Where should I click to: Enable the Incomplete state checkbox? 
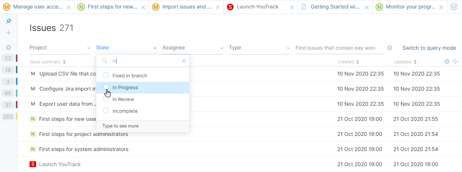tap(106, 111)
